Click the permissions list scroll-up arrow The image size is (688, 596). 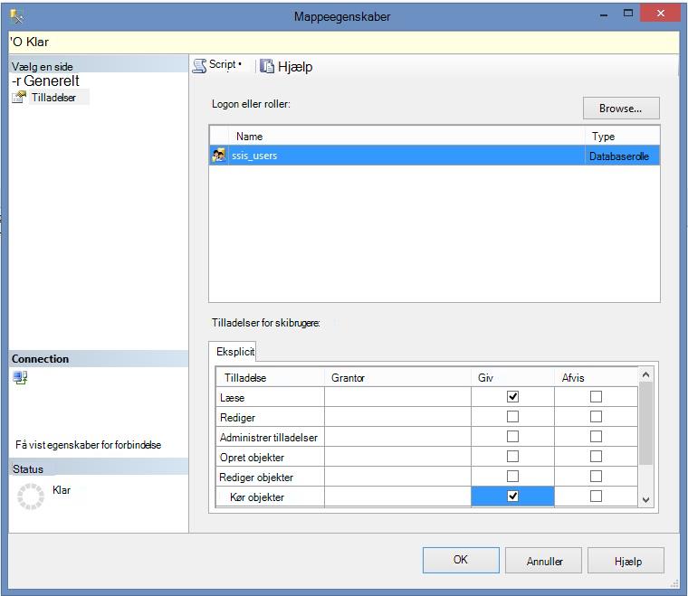(645, 374)
